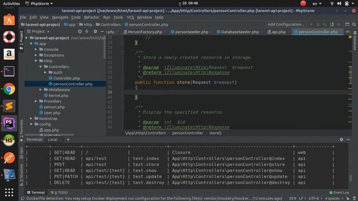Image resolution: width=358 pixels, height=201 pixels.
Task: Collapse the app folder
Action: pyautogui.click(x=31, y=44)
